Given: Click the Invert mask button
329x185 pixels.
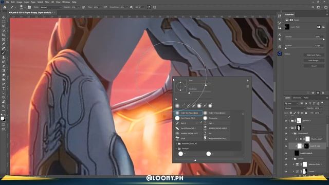Looking at the screenshot, I should pos(314,66).
